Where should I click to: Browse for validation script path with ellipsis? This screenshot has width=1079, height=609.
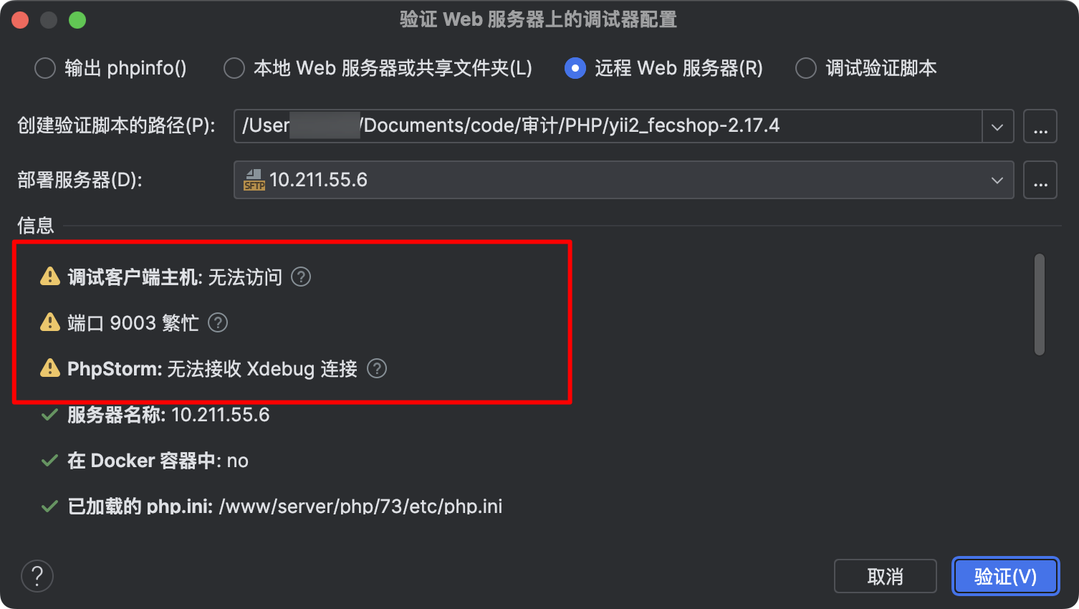tap(1040, 127)
